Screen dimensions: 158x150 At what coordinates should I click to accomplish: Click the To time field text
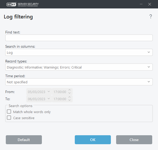pos(60,99)
